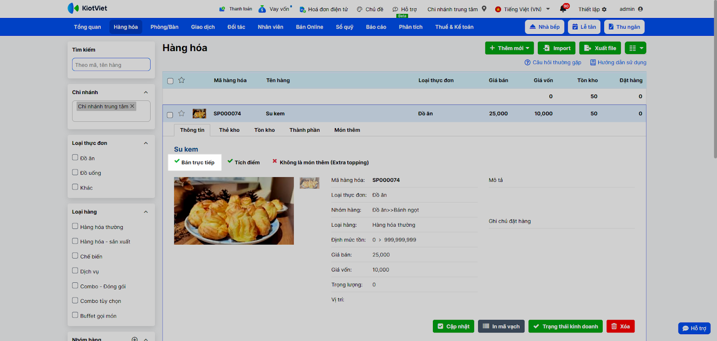Screen dimensions: 717x341
Task: Open the Báo cáo menu
Action: tap(376, 27)
